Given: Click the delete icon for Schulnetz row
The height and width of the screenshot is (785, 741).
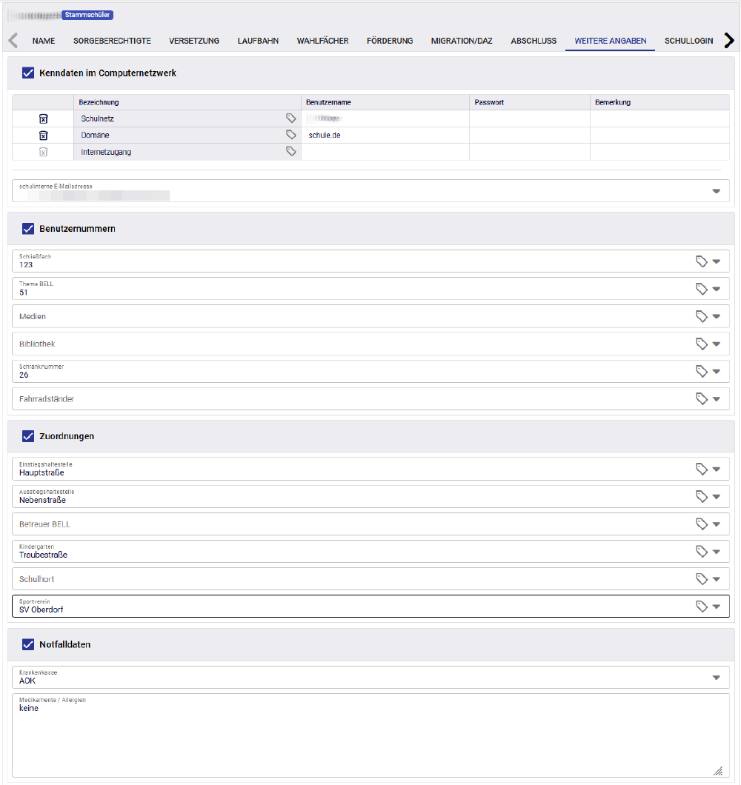Looking at the screenshot, I should coord(43,118).
